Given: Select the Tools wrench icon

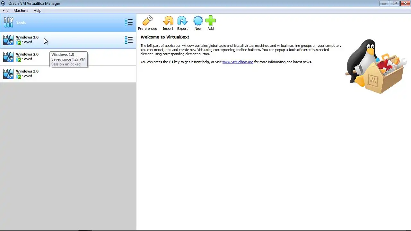Looking at the screenshot, I should [x=8, y=22].
